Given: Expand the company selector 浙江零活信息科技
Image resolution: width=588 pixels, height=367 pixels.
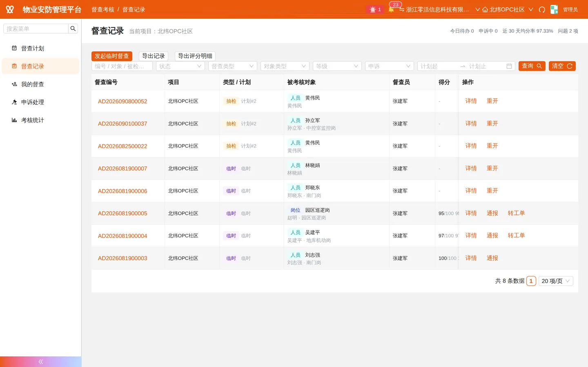Looking at the screenshot, I should pos(439,9).
